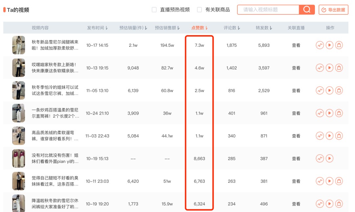Play the 10-17 14:15 video

329,45
